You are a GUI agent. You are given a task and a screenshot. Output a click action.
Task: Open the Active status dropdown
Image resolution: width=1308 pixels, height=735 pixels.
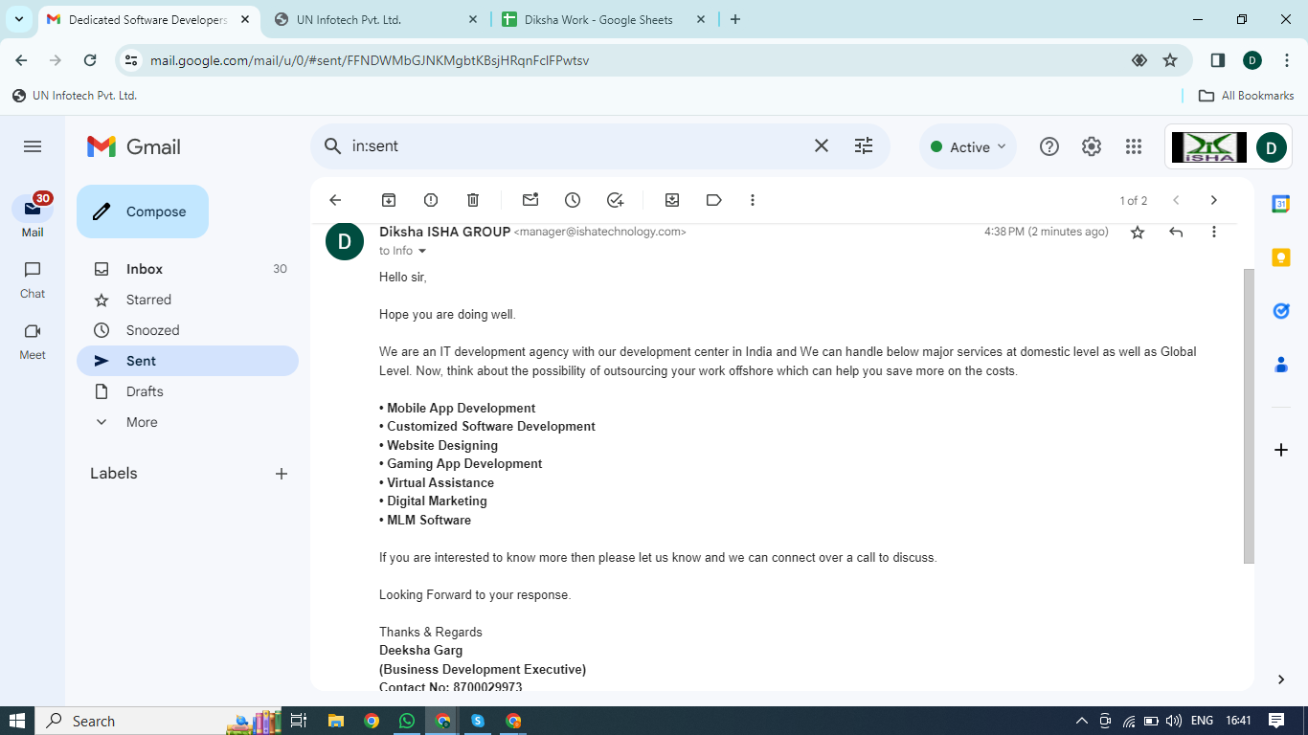click(x=968, y=146)
